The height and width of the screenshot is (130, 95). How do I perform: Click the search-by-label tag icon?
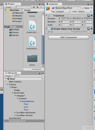pyautogui.click(x=37, y=7)
